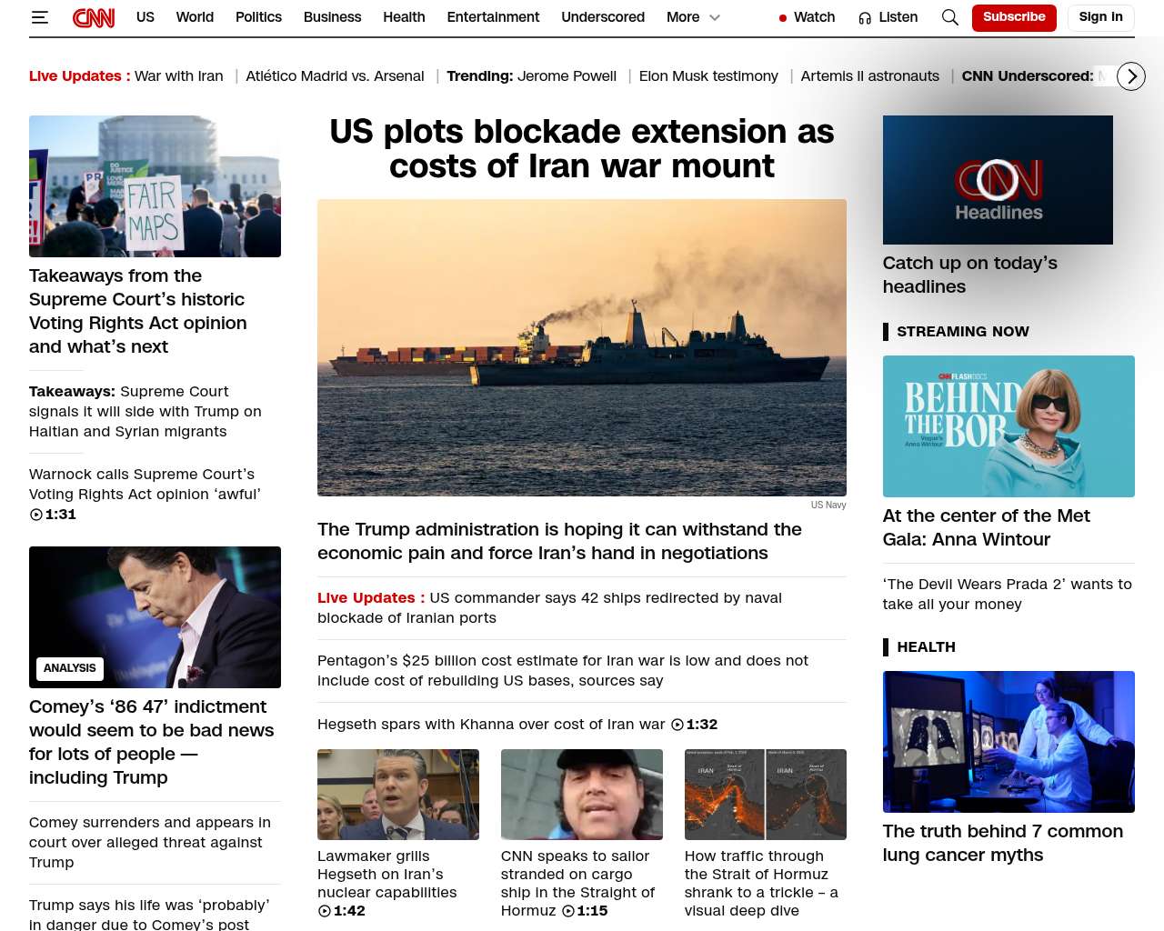Click the Sign in button
Image resolution: width=1164 pixels, height=931 pixels.
pyautogui.click(x=1100, y=17)
